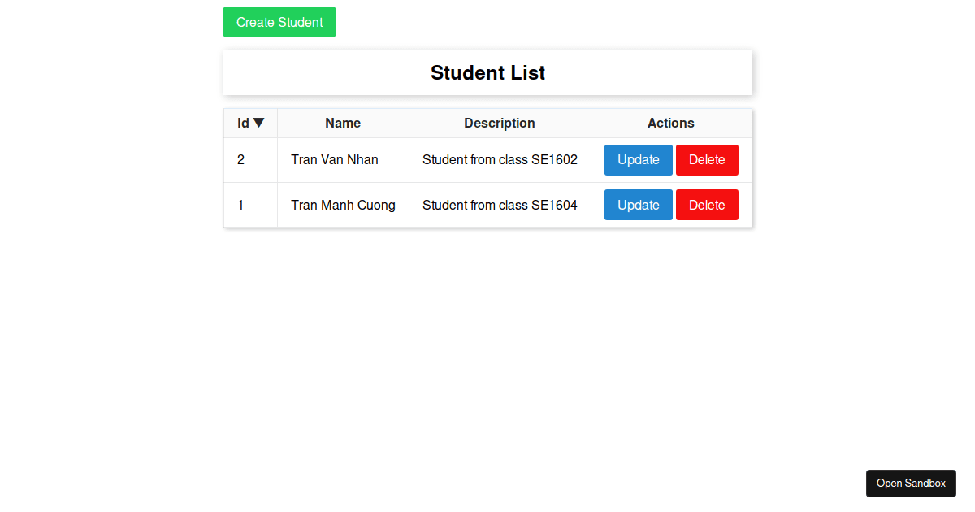Click the Actions column header
This screenshot has width=975, height=512.
[671, 123]
